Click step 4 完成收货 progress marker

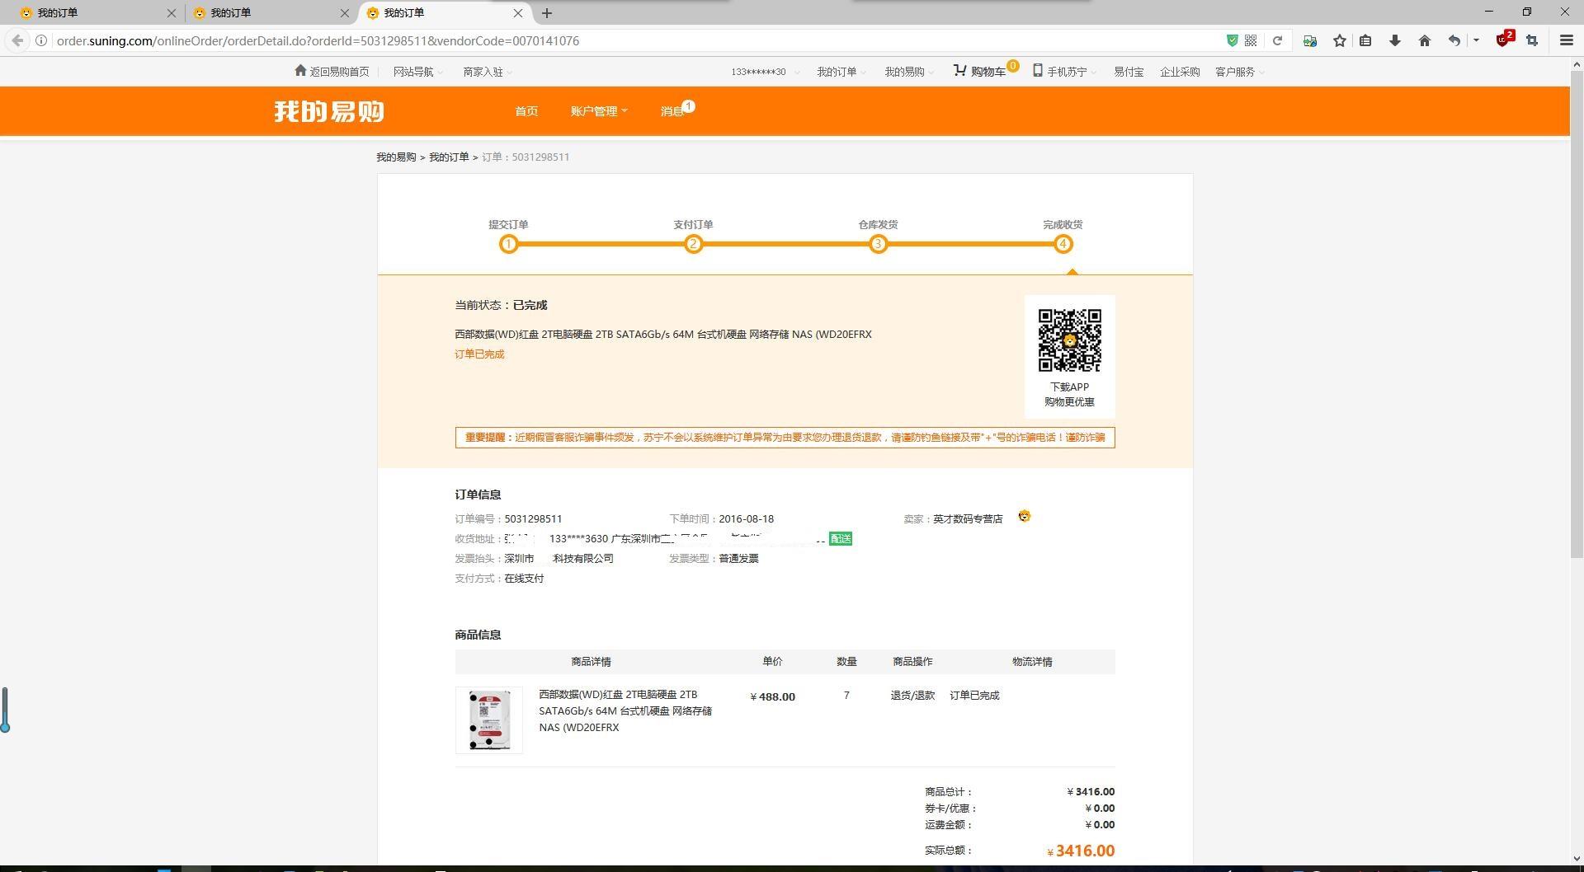[x=1063, y=244]
